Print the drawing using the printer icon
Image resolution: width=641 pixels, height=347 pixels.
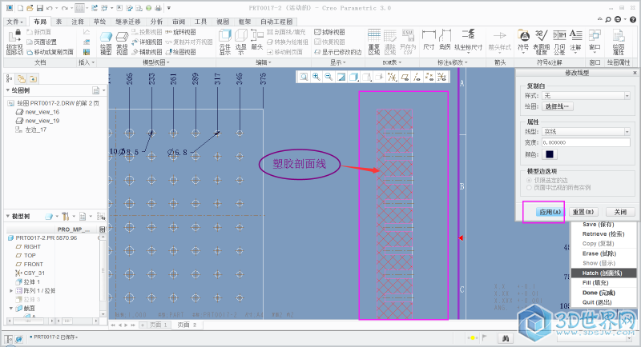click(x=158, y=8)
